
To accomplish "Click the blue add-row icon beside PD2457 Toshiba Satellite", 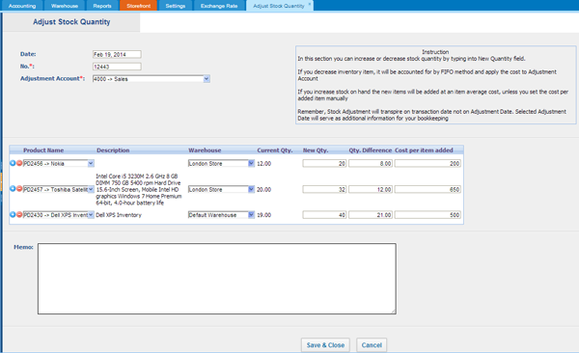I will pyautogui.click(x=13, y=189).
